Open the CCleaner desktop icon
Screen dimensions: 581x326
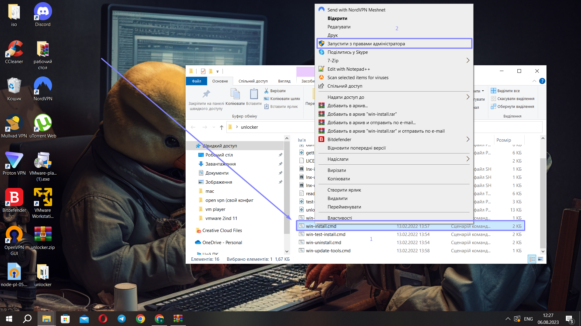(x=14, y=52)
